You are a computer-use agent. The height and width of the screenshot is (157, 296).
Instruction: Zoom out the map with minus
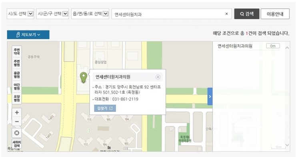[17, 121]
